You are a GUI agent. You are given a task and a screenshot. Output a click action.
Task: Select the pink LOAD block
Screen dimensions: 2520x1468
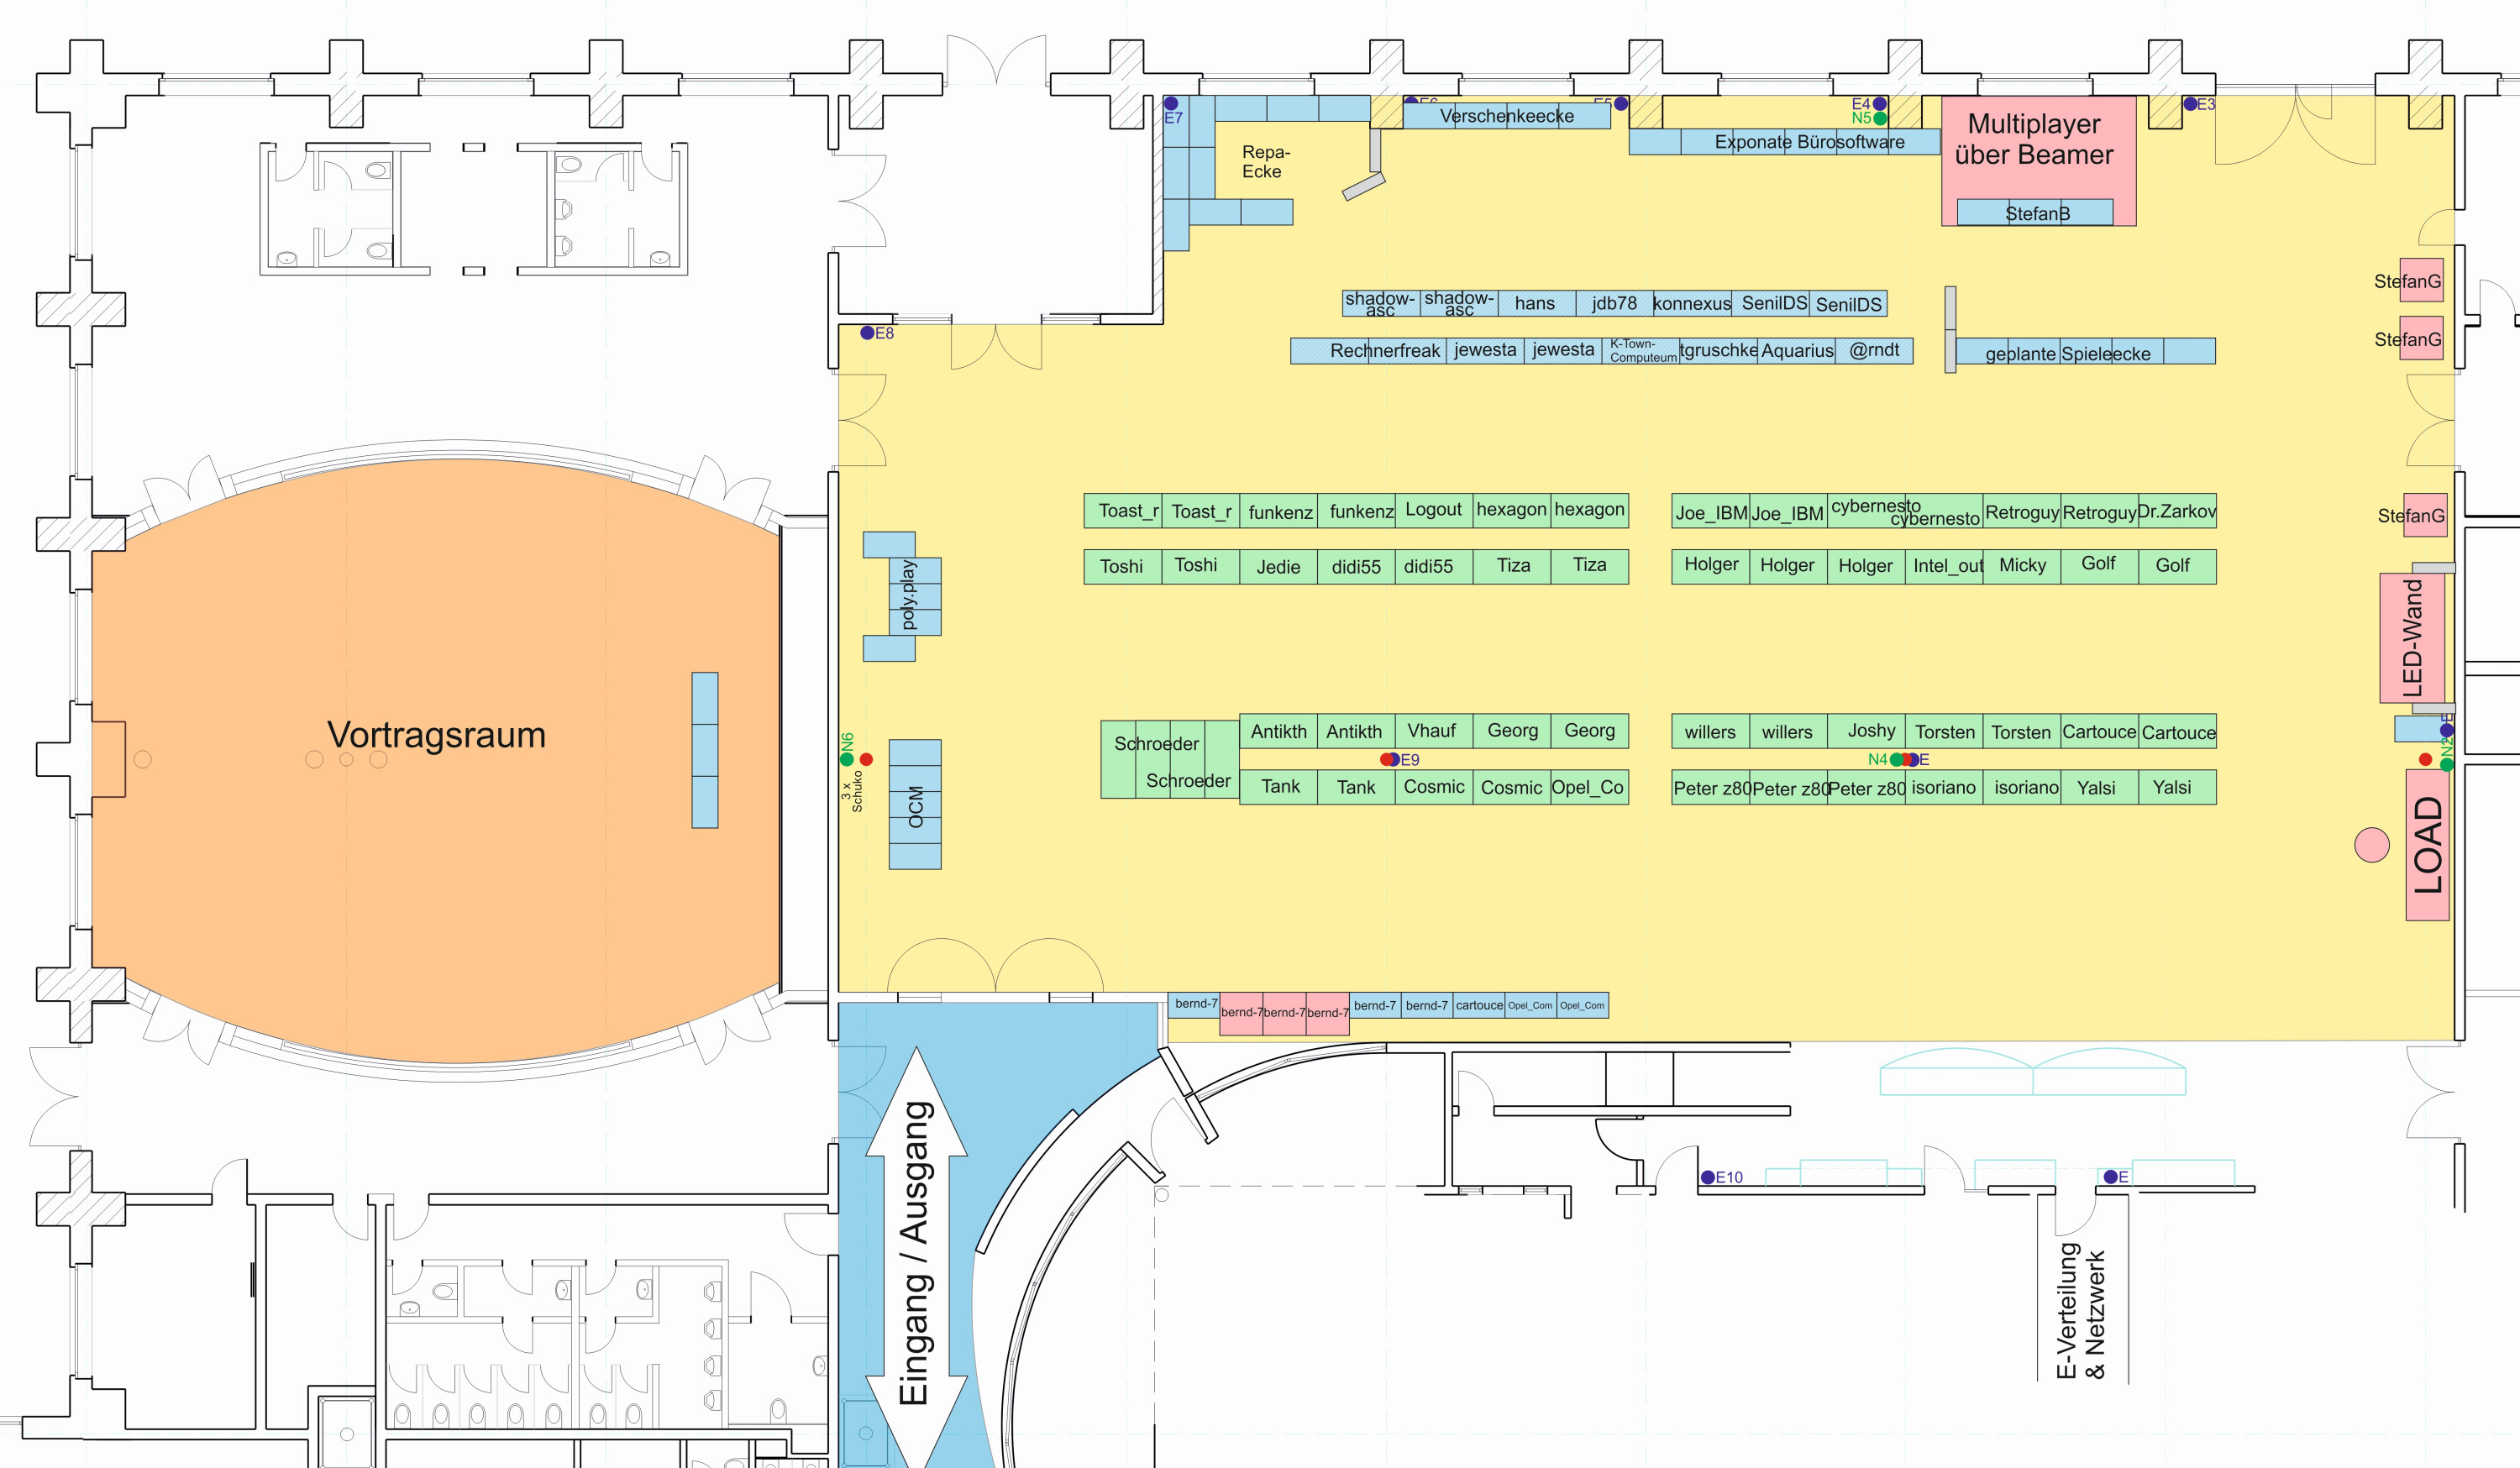[x=2427, y=845]
